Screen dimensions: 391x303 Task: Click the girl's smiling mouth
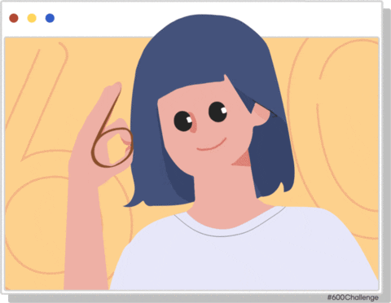(x=212, y=145)
